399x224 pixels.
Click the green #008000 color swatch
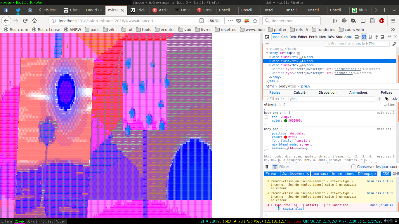point(285,121)
